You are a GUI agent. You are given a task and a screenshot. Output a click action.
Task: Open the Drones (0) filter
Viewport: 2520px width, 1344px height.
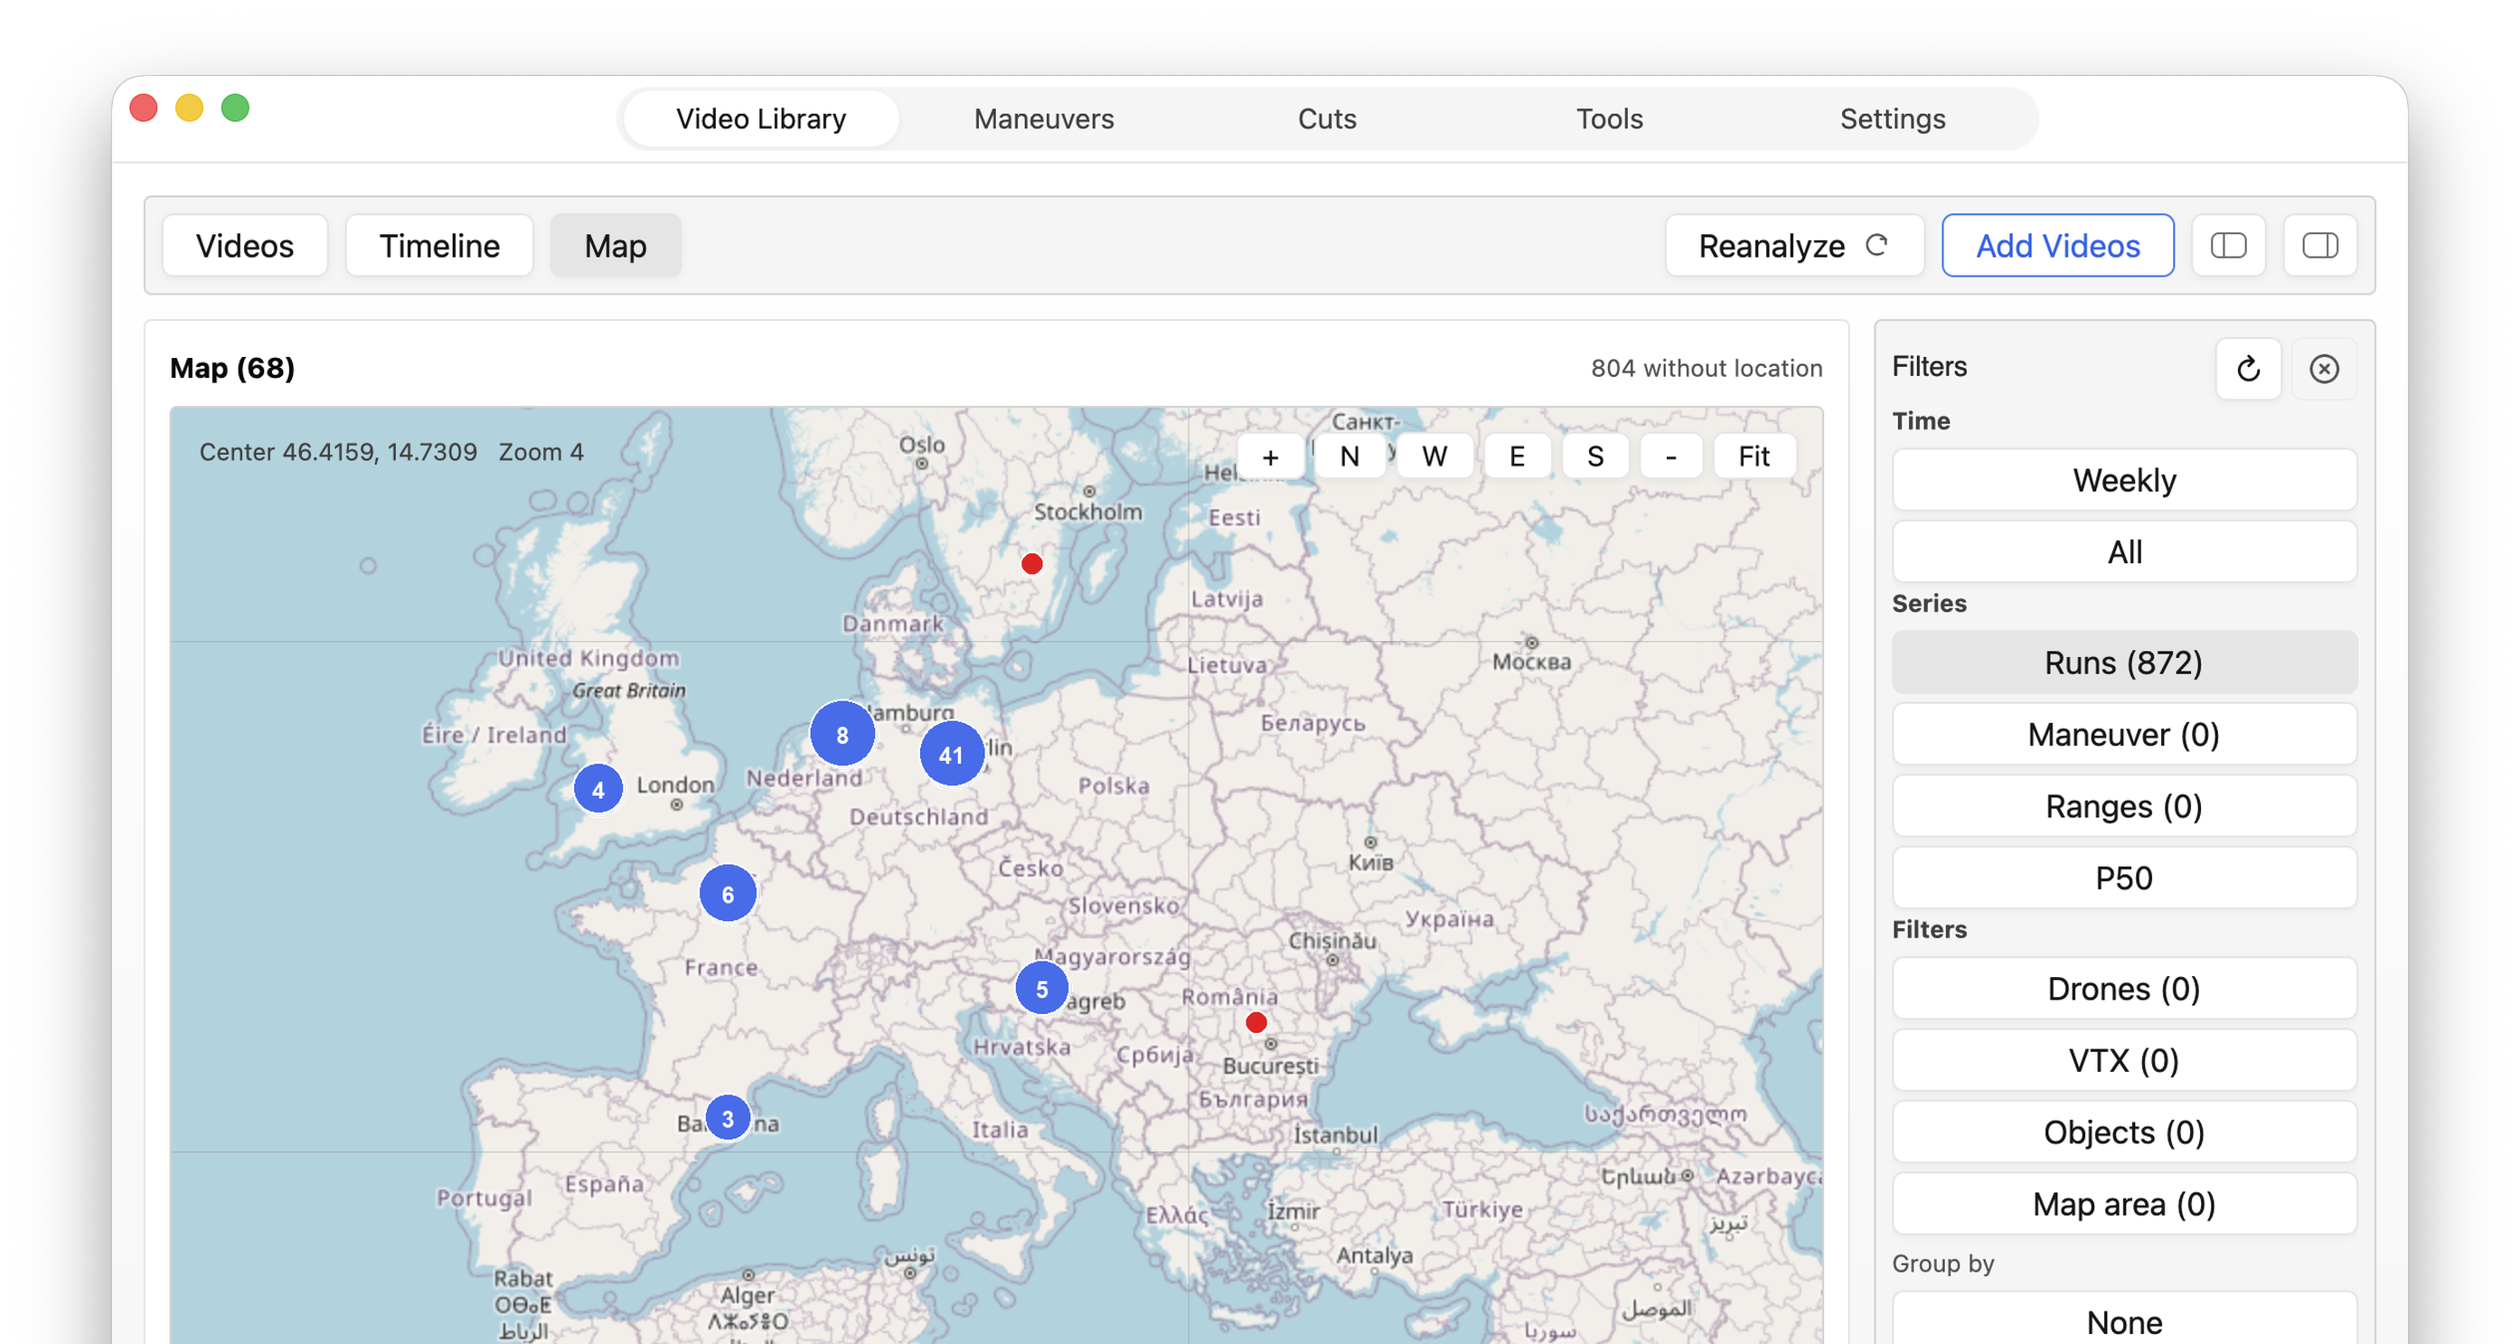point(2124,989)
